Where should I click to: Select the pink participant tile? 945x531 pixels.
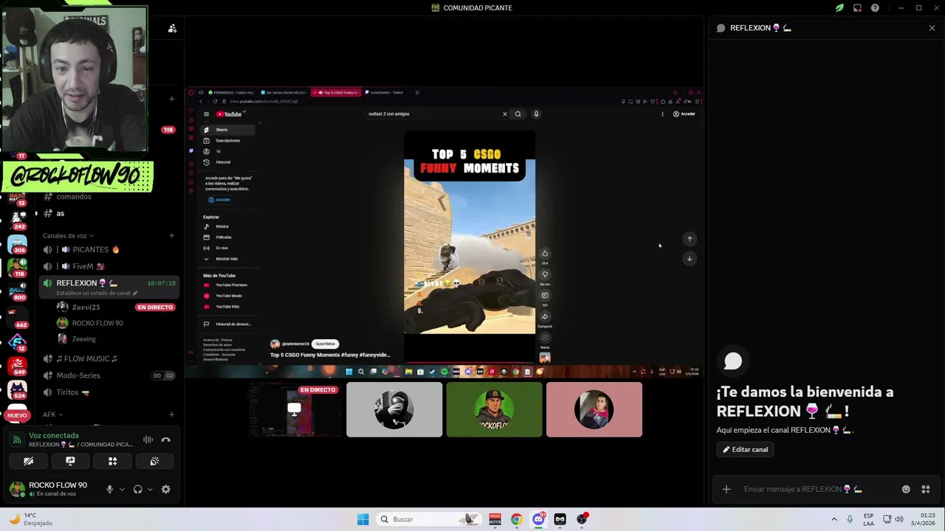pyautogui.click(x=594, y=409)
